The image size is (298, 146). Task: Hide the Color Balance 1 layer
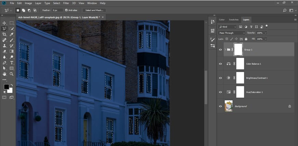pos(220,64)
